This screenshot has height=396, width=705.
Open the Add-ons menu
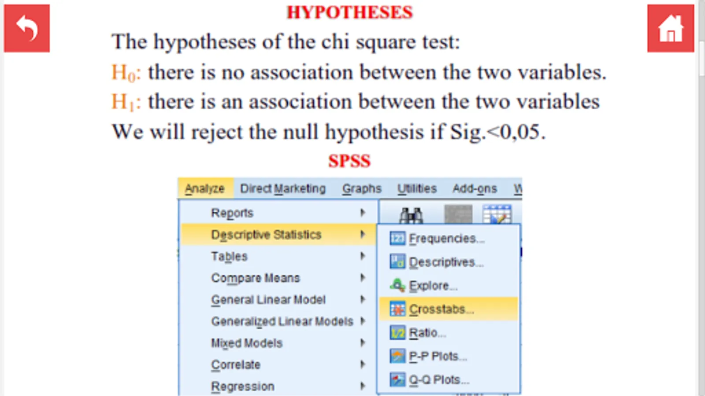(x=475, y=188)
